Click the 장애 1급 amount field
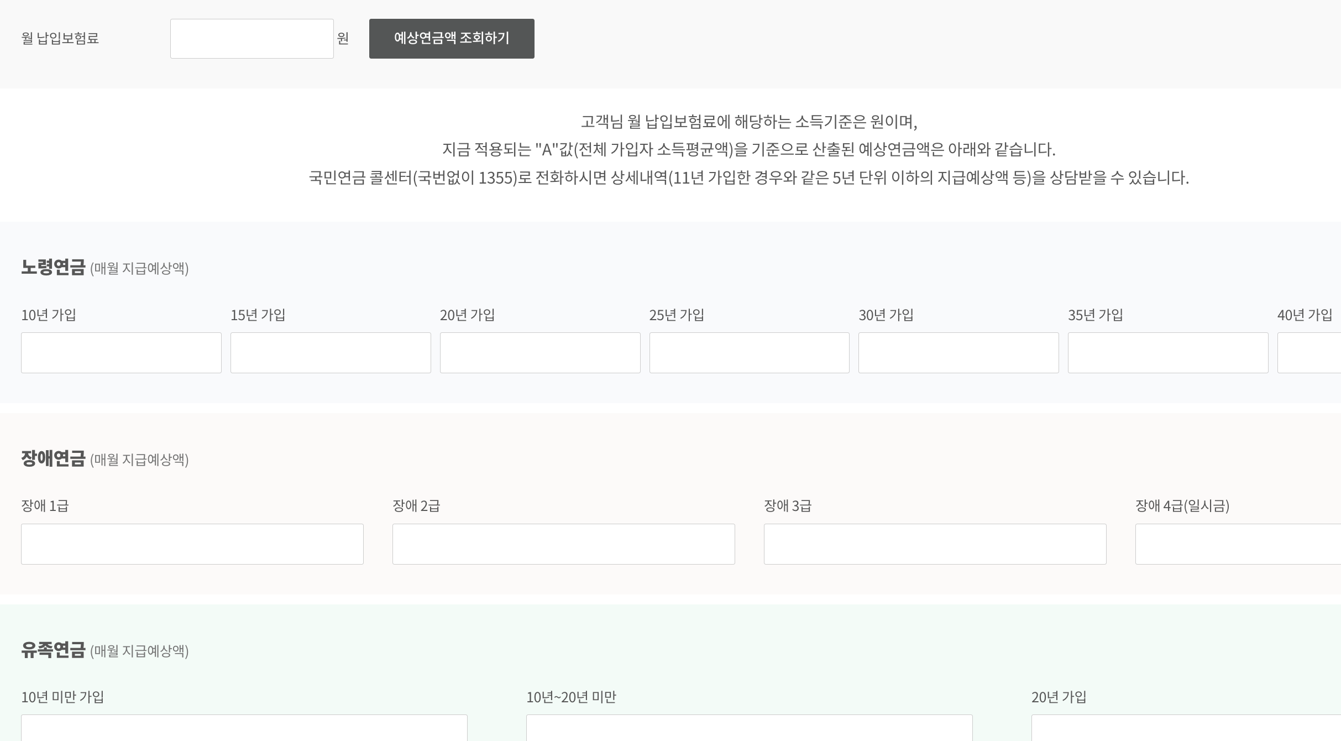This screenshot has height=741, width=1341. (x=192, y=544)
